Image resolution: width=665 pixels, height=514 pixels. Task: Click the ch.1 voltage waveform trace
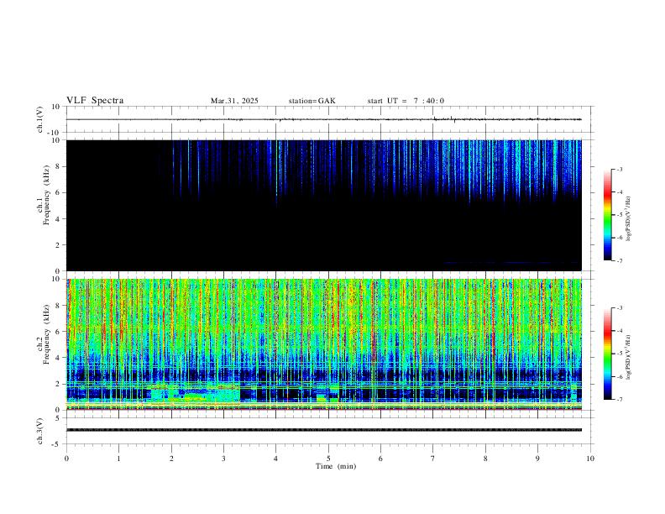click(x=323, y=119)
